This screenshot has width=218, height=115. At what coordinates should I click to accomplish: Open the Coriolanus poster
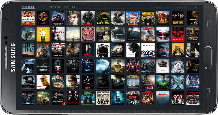click(73, 98)
